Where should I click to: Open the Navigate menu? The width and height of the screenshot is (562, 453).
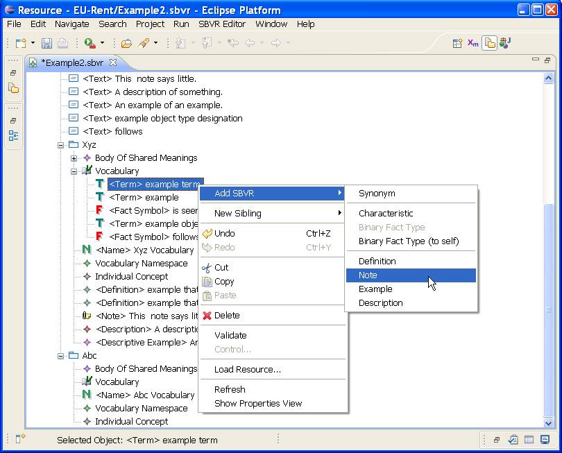pyautogui.click(x=71, y=24)
